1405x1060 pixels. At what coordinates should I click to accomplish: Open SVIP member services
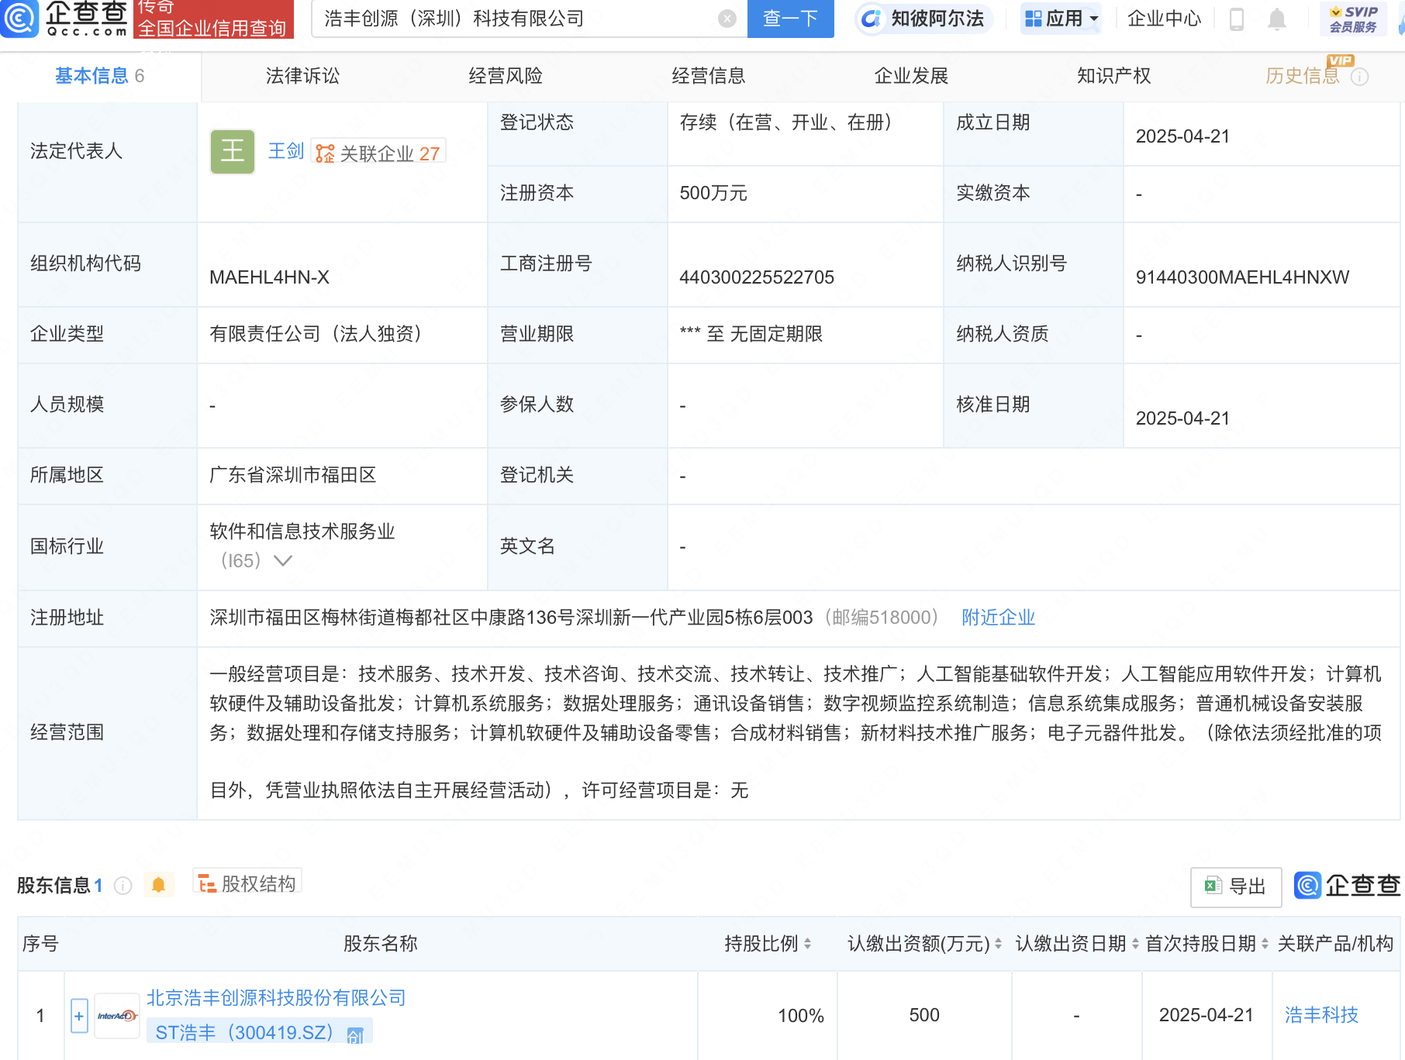[x=1352, y=19]
